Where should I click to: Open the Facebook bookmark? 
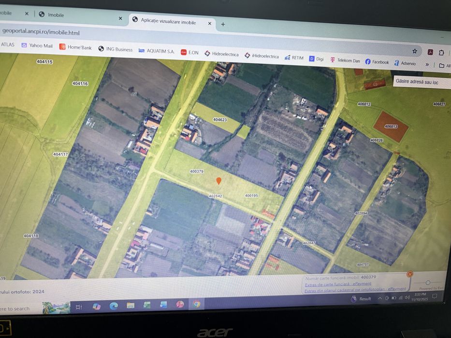click(x=377, y=62)
